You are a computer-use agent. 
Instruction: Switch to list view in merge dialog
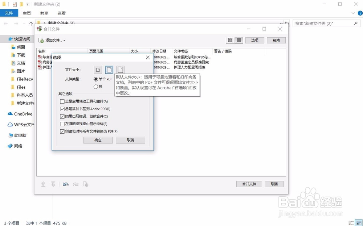coord(238,40)
